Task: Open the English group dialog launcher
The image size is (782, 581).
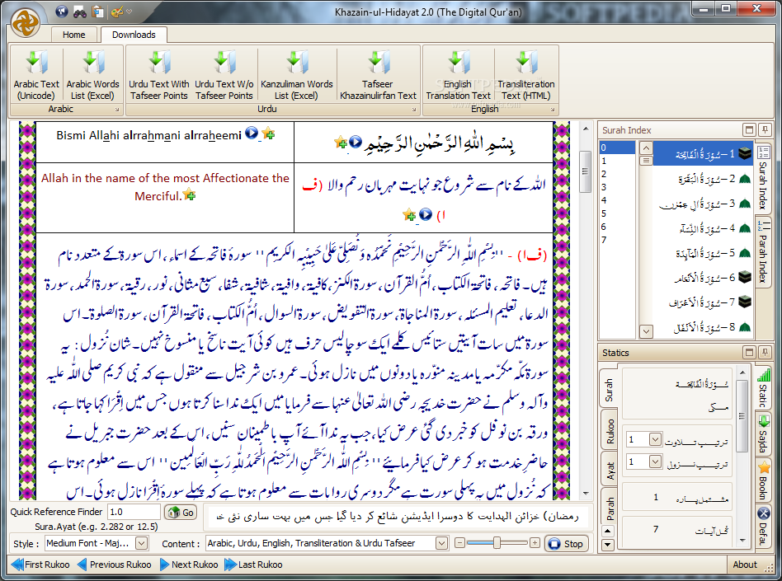Action: (553, 110)
